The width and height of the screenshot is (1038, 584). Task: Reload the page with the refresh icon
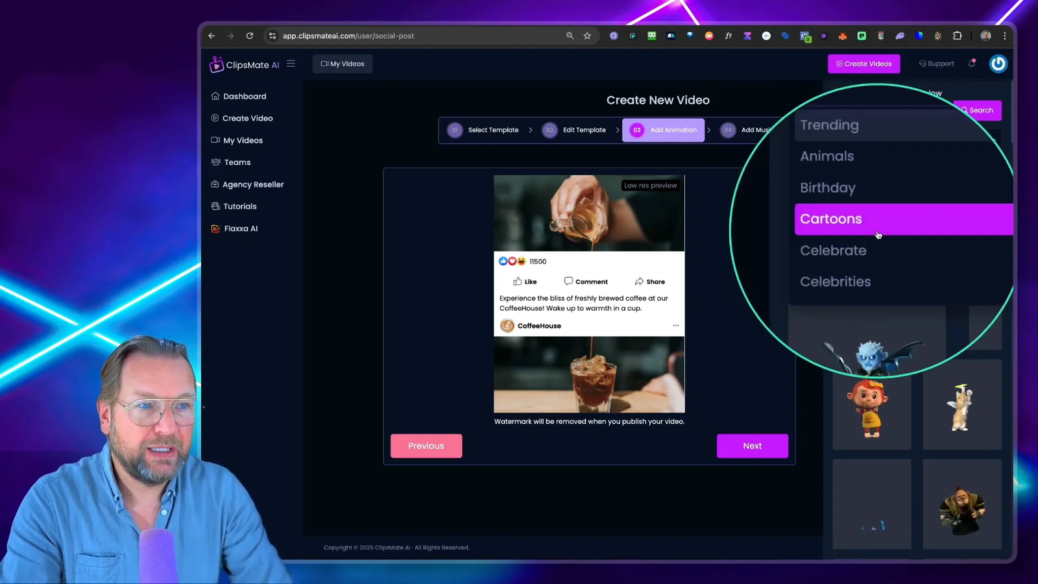tap(250, 36)
